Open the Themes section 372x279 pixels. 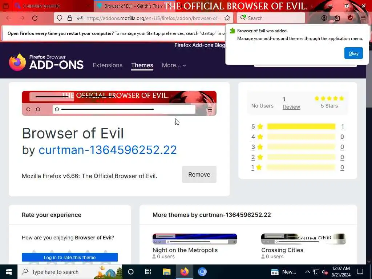pos(142,65)
